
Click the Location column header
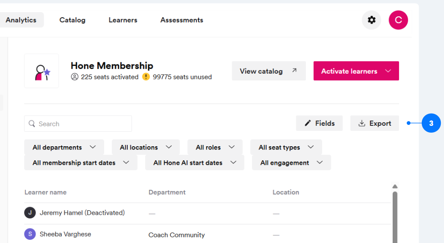[286, 193]
